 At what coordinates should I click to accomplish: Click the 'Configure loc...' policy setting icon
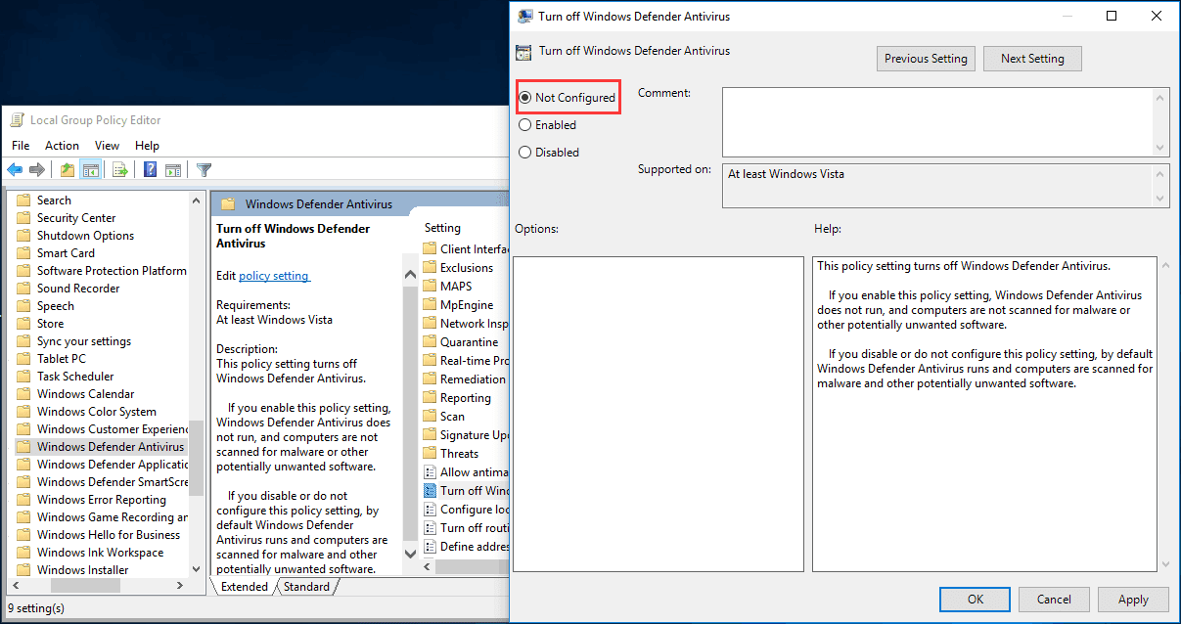[430, 510]
